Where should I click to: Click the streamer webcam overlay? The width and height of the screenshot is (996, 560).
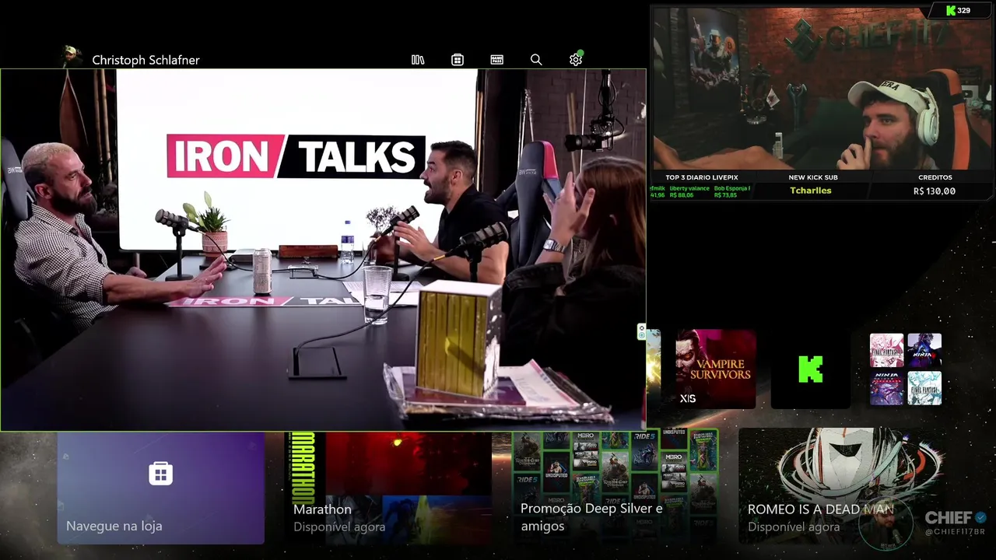tap(821, 89)
